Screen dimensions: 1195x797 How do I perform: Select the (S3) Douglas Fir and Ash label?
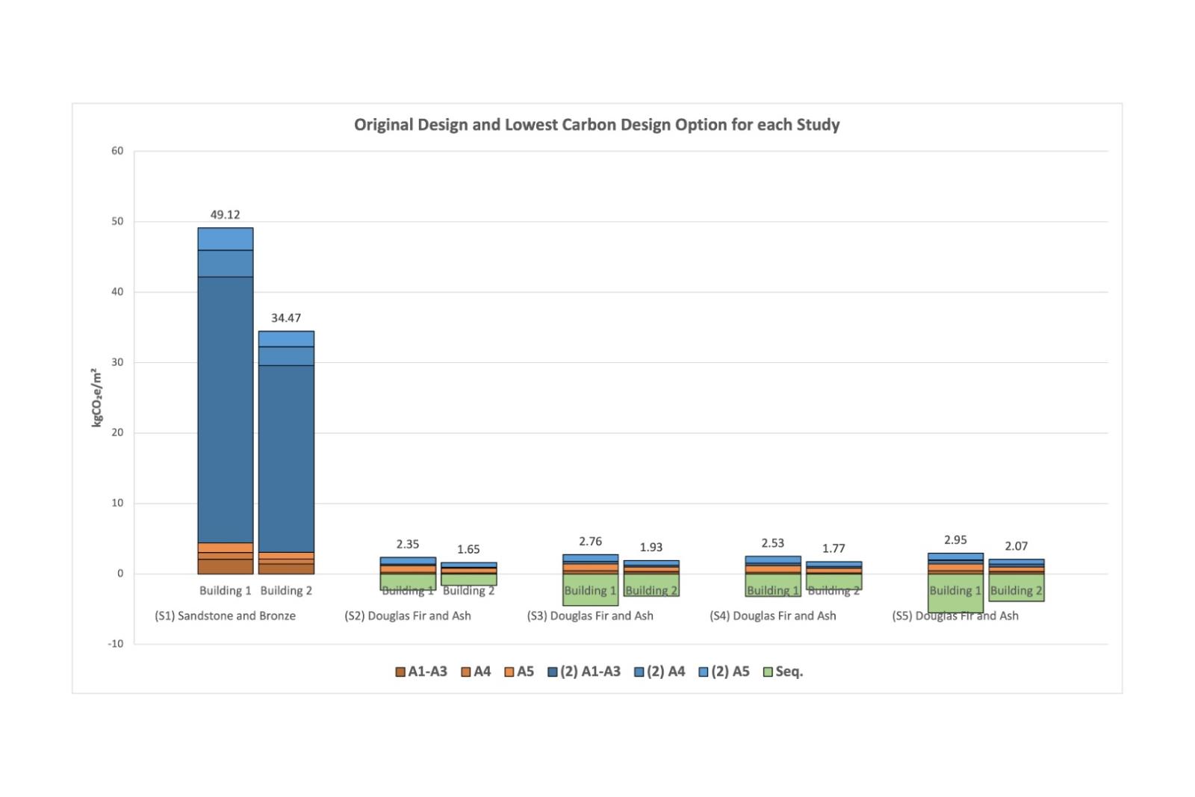tap(590, 616)
